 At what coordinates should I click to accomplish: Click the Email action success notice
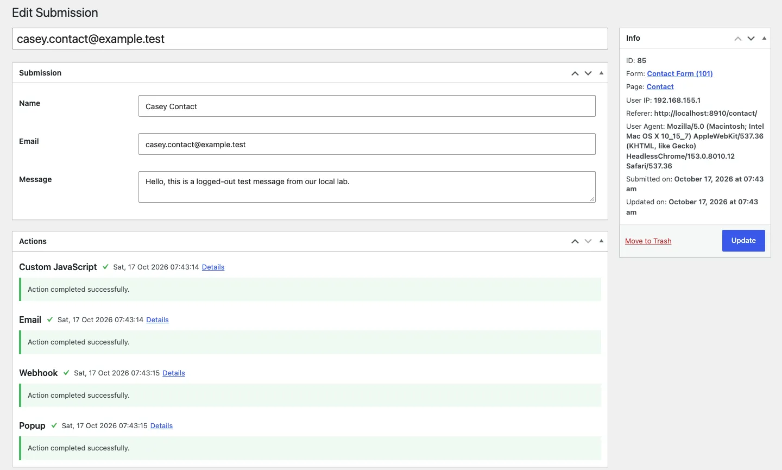(x=310, y=342)
